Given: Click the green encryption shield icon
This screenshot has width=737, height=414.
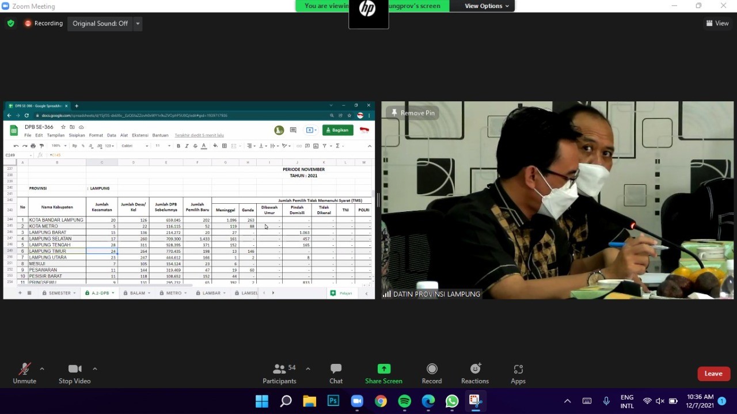Looking at the screenshot, I should point(10,24).
